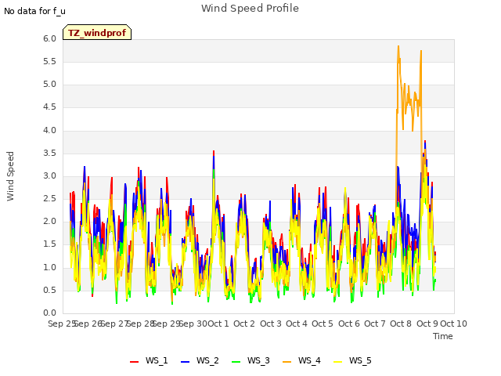Click the Sep 25 x-axis tick label

tap(62, 324)
